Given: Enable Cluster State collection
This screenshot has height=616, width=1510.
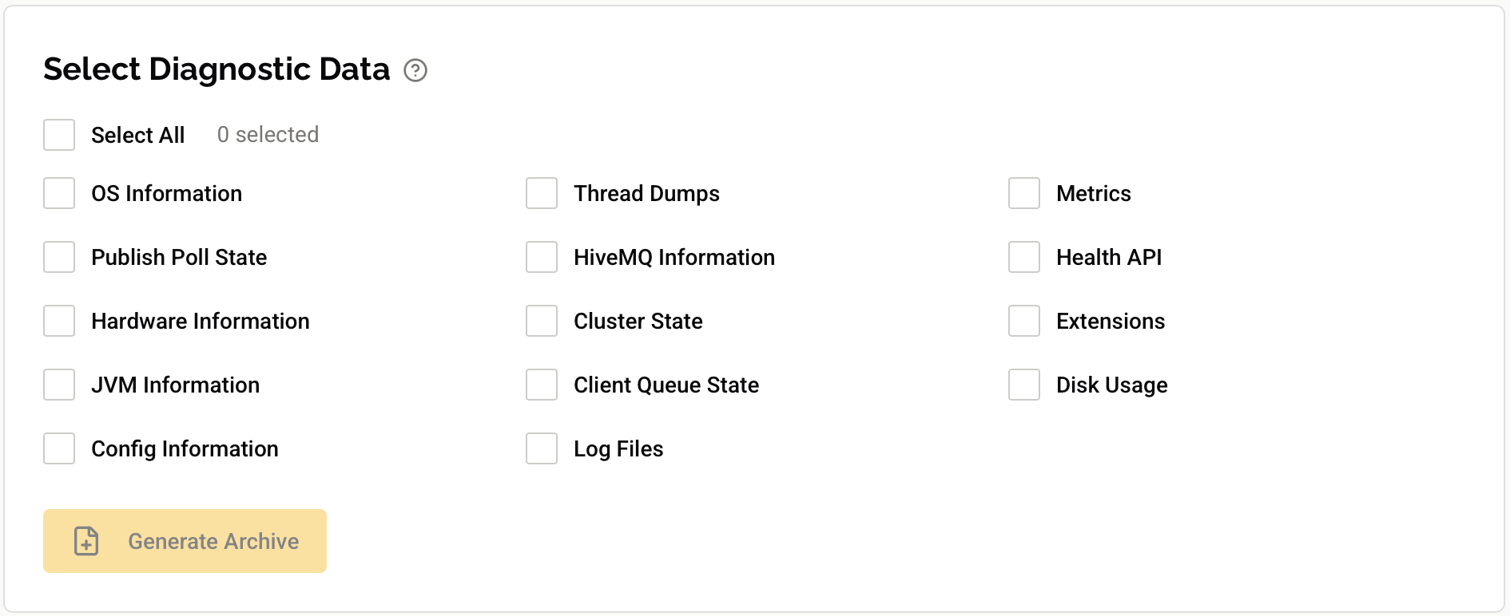Looking at the screenshot, I should click(541, 321).
